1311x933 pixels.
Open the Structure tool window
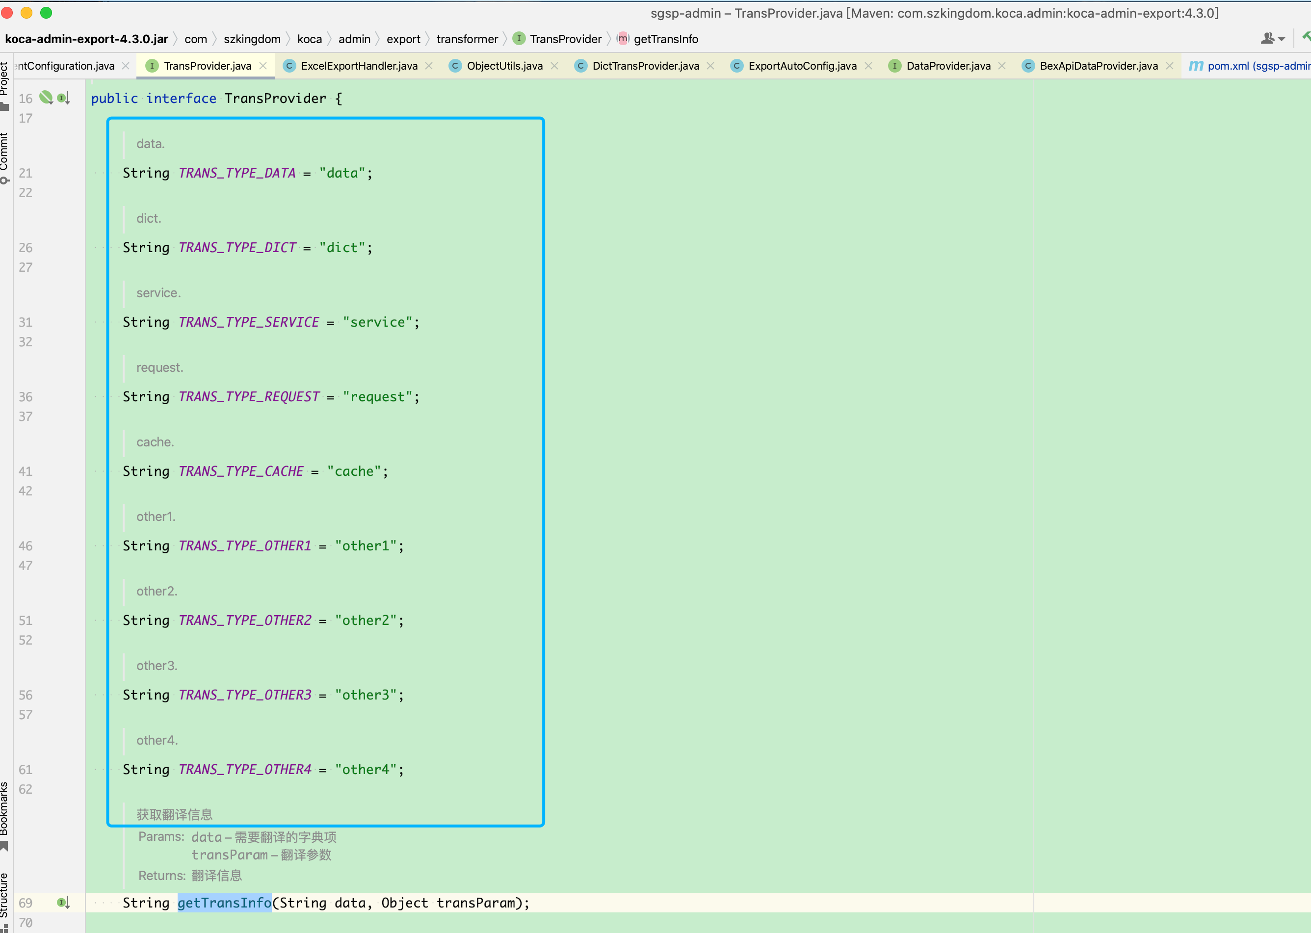4,896
